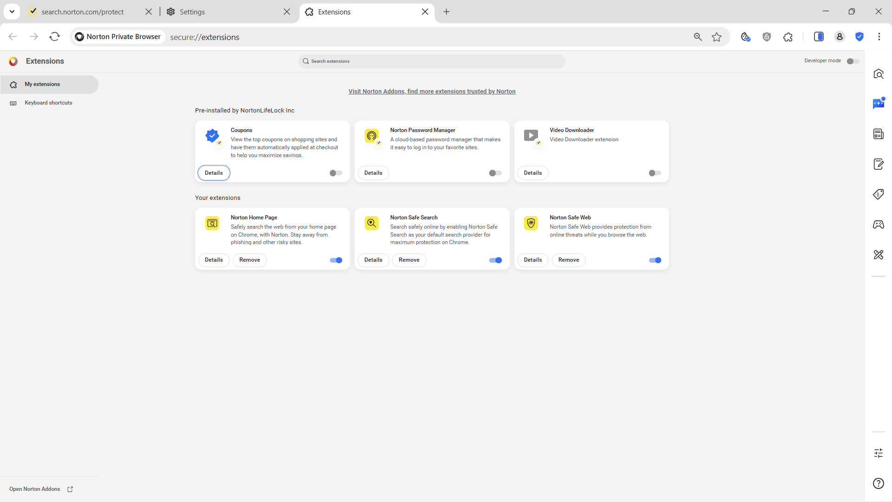This screenshot has width=892, height=502.
Task: Bookmark this page with the star icon
Action: (x=717, y=37)
